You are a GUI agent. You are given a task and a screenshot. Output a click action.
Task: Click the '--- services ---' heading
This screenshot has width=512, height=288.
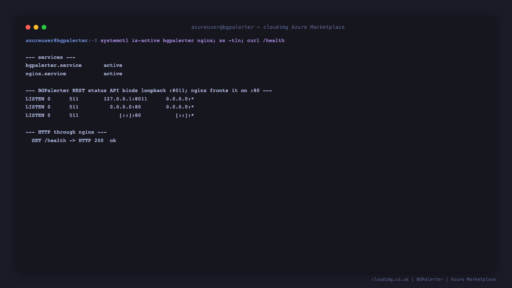(x=50, y=58)
